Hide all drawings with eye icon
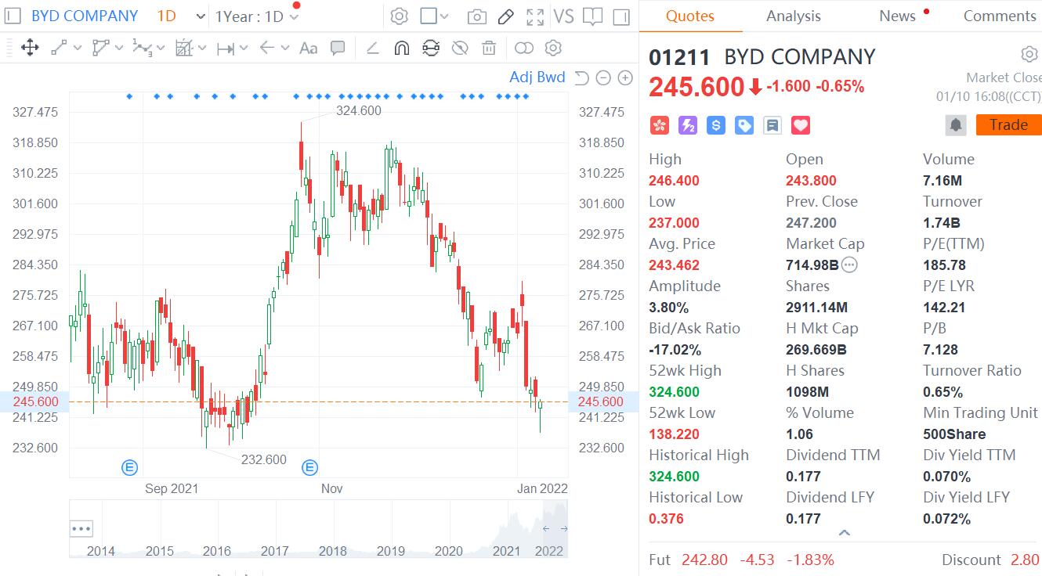The width and height of the screenshot is (1042, 576). coord(460,49)
